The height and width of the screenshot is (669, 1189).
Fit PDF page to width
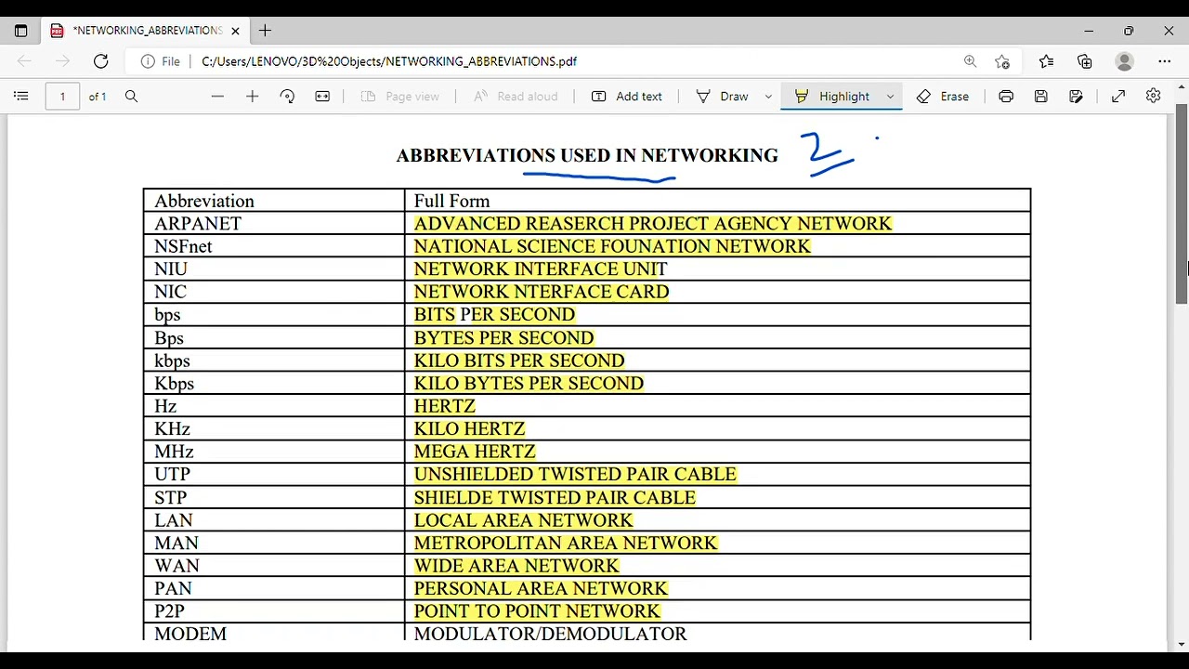322,97
